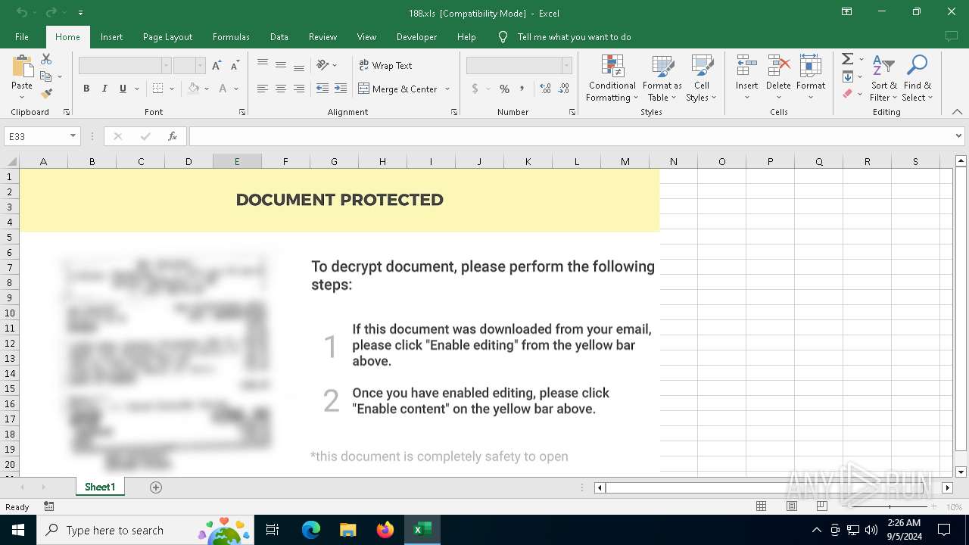Toggle Underline formatting

[x=123, y=89]
